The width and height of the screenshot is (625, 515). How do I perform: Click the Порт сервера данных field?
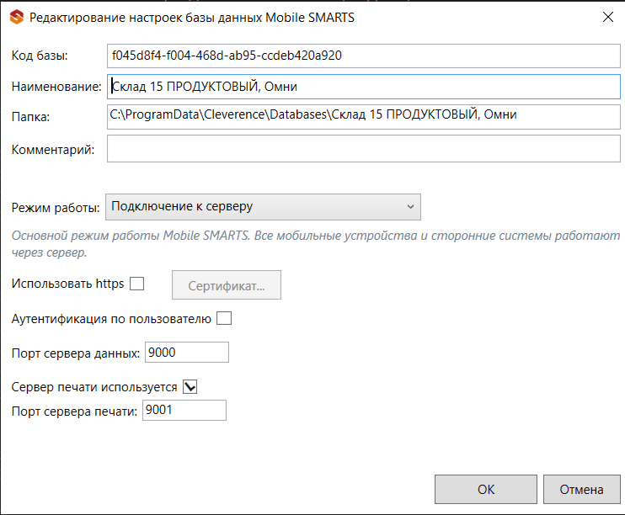(x=187, y=352)
